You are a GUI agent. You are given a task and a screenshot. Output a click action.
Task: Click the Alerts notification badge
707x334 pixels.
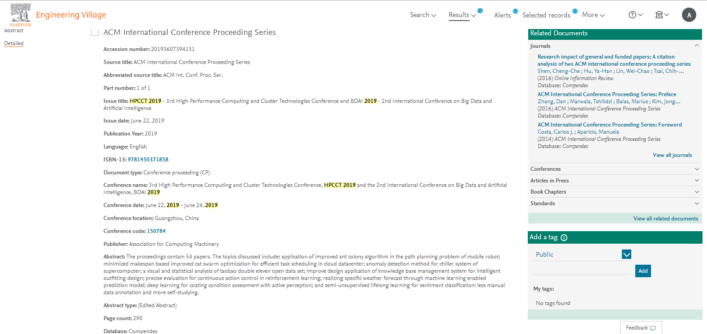(515, 11)
